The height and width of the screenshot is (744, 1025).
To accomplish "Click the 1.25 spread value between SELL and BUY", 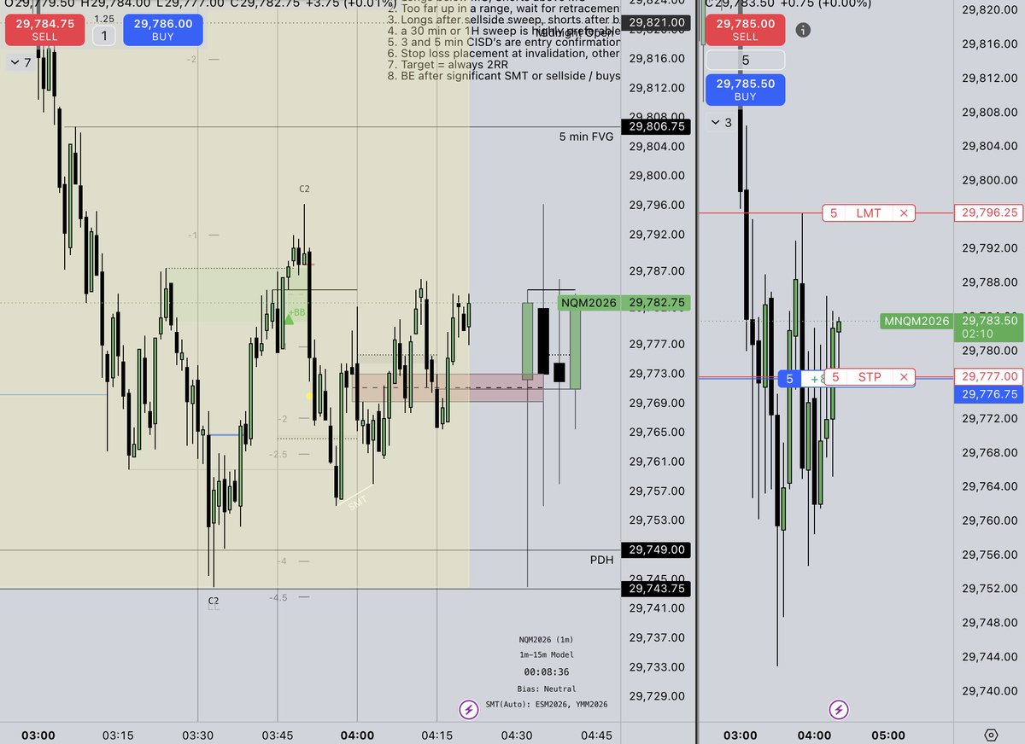I will point(104,19).
